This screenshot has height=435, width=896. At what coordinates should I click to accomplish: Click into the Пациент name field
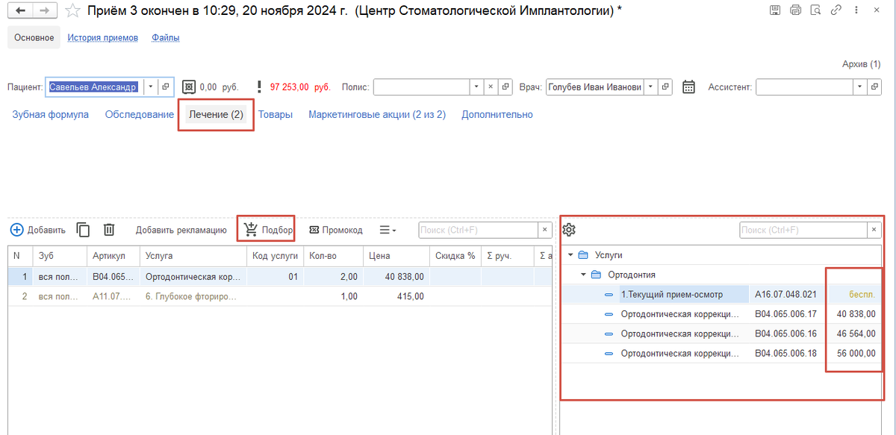click(95, 87)
